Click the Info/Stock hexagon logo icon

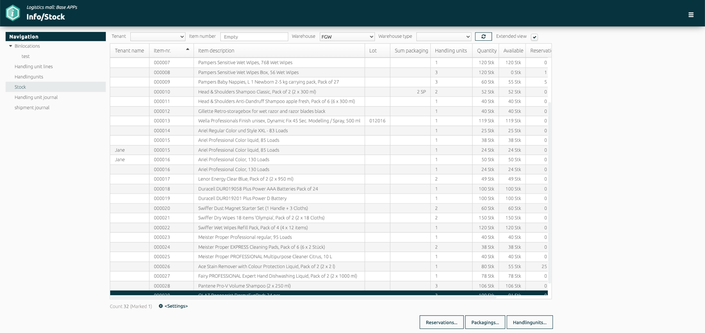coord(13,13)
